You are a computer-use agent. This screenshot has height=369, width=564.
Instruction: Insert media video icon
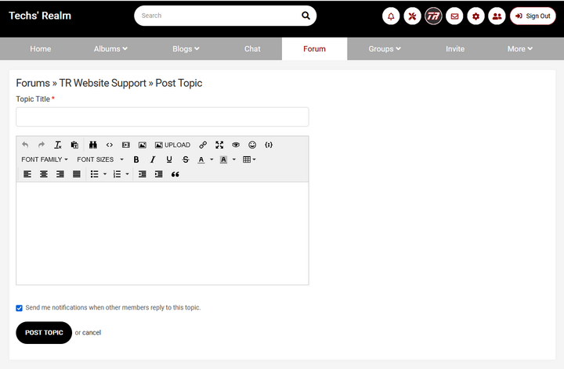[126, 145]
